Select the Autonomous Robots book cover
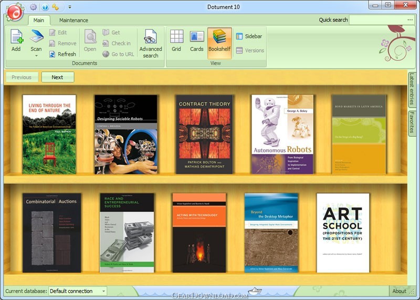The height and width of the screenshot is (300, 420). click(282, 135)
